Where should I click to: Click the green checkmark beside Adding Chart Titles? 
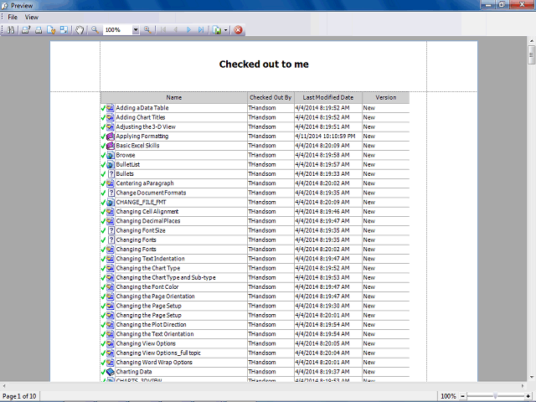(x=103, y=117)
